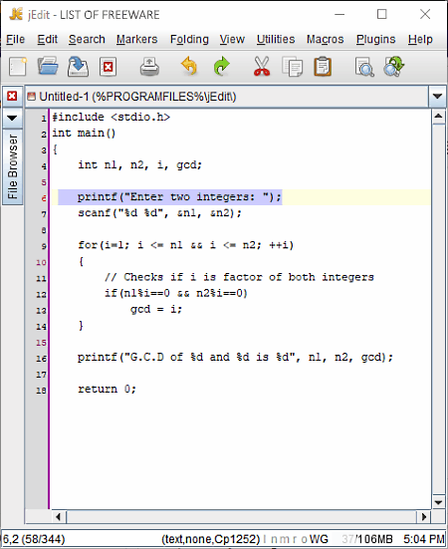Save the current buffer icon

click(78, 66)
